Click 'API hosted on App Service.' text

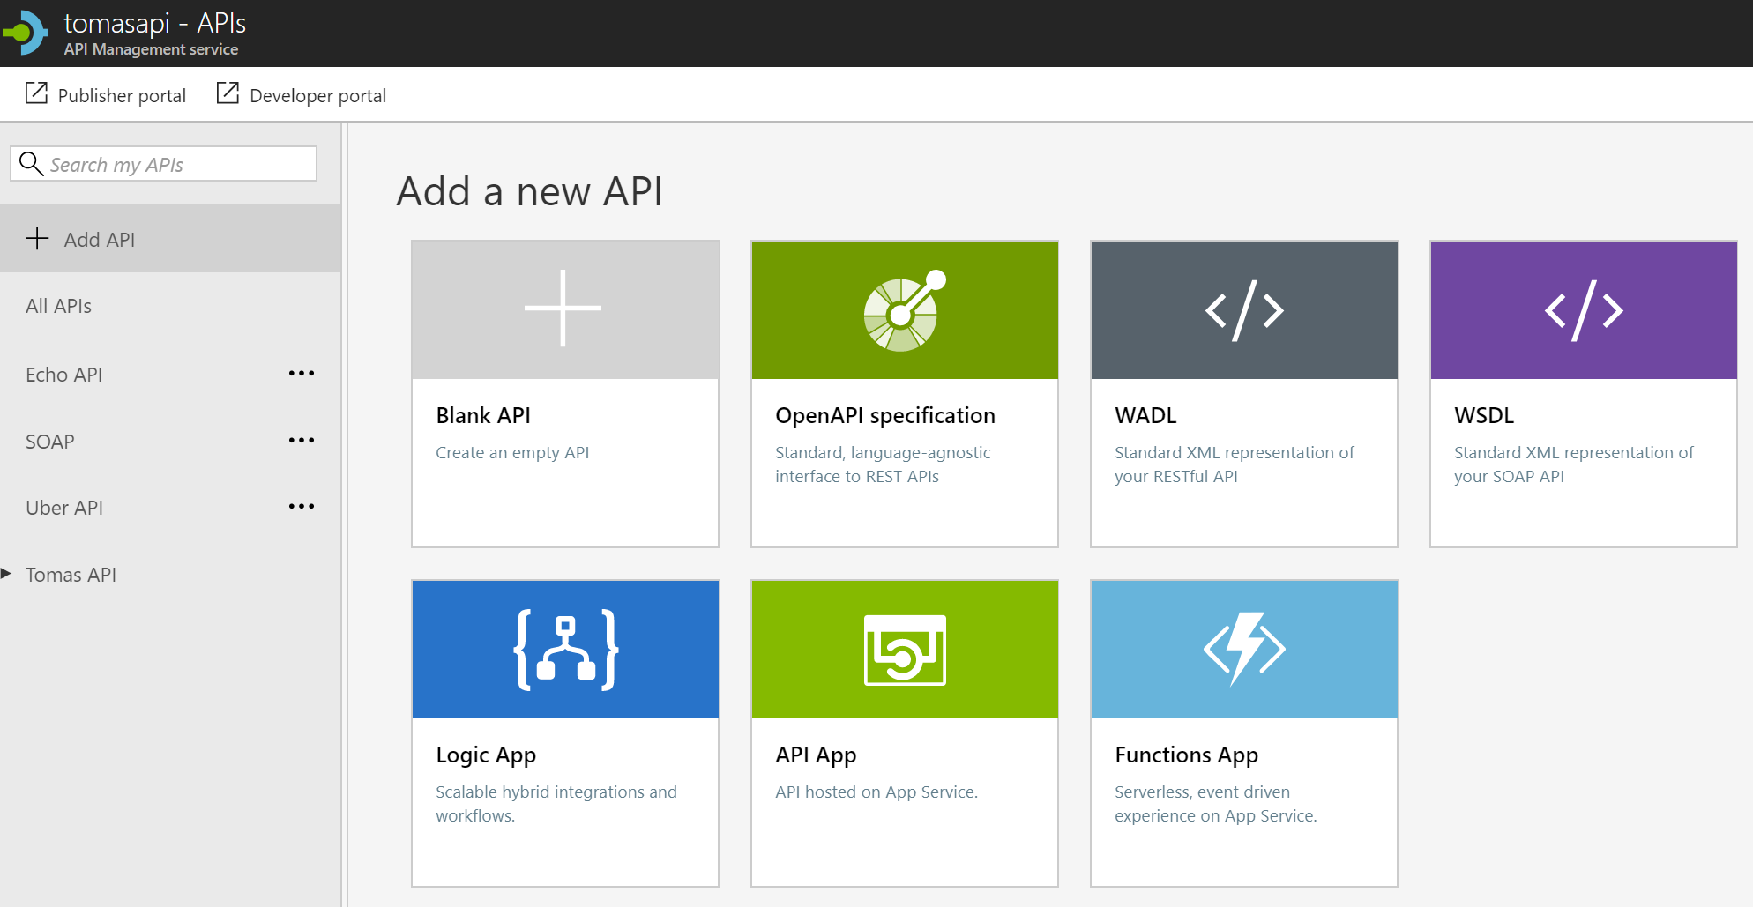point(876,792)
